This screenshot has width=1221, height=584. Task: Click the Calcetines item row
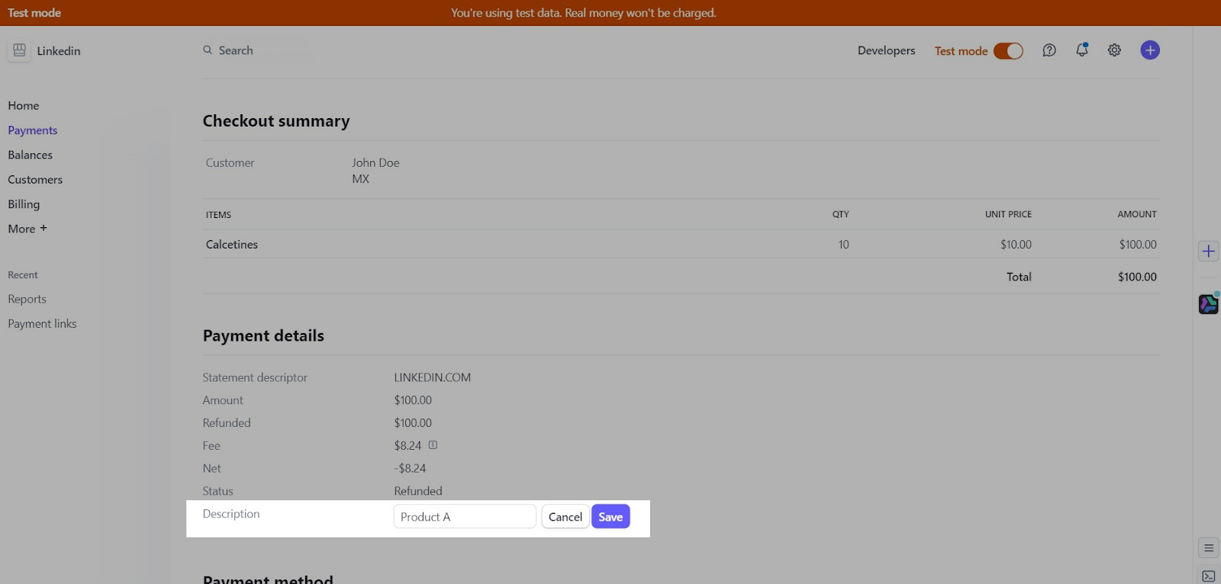[x=681, y=245]
